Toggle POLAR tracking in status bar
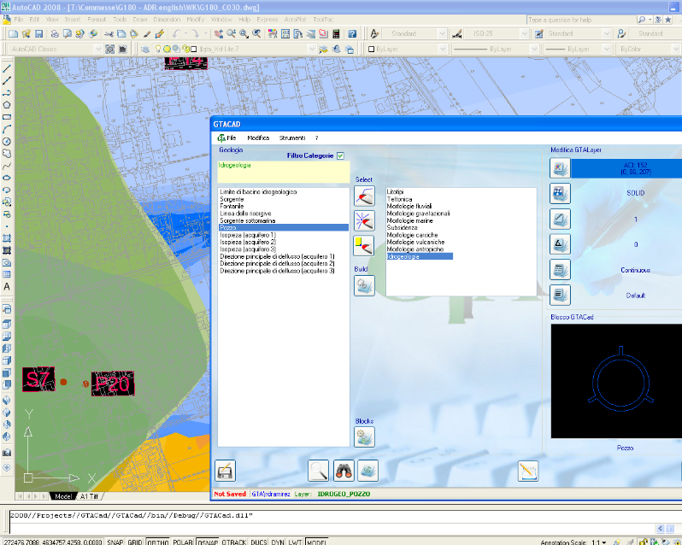The height and width of the screenshot is (545, 682). (x=182, y=542)
